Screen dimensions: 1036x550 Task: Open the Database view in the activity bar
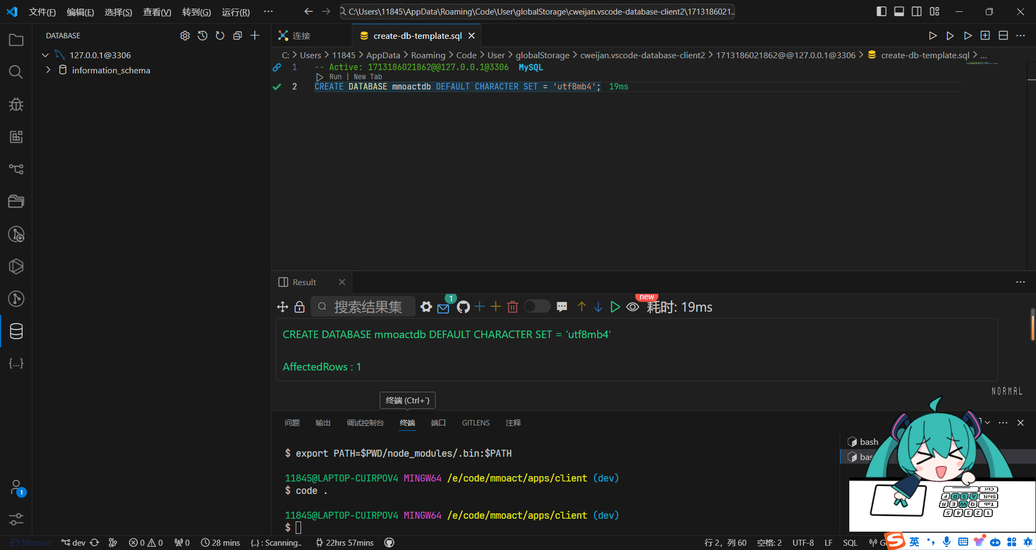(16, 331)
